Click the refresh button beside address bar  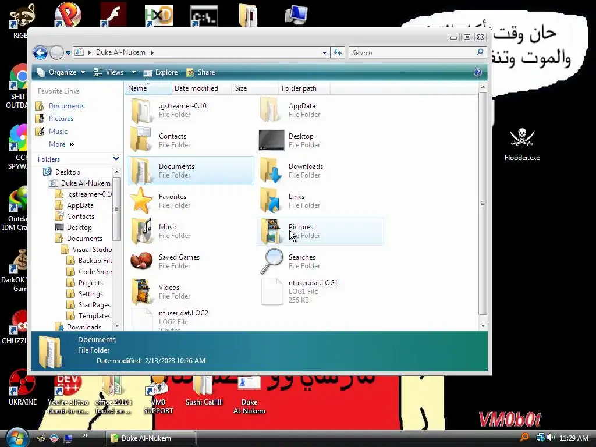[x=338, y=52]
